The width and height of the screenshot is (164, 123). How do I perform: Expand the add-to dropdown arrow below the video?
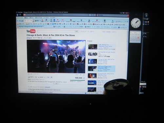pos(45,77)
